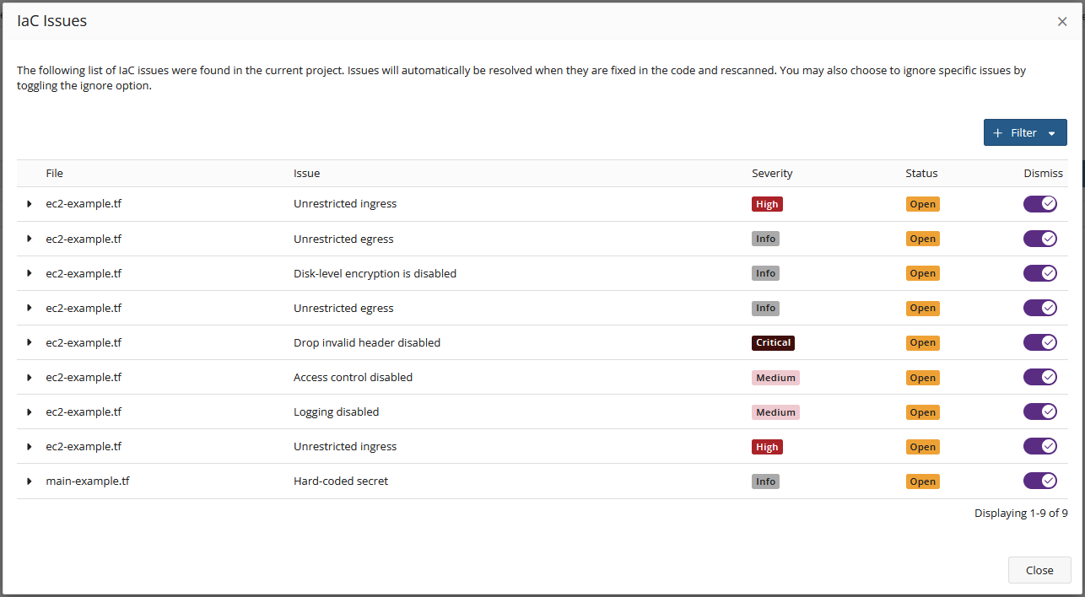Expand the main-example.tf Hard-coded secret row
Viewport: 1085px width, 597px height.
(x=30, y=481)
